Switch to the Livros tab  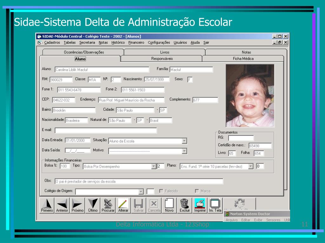pyautogui.click(x=165, y=52)
